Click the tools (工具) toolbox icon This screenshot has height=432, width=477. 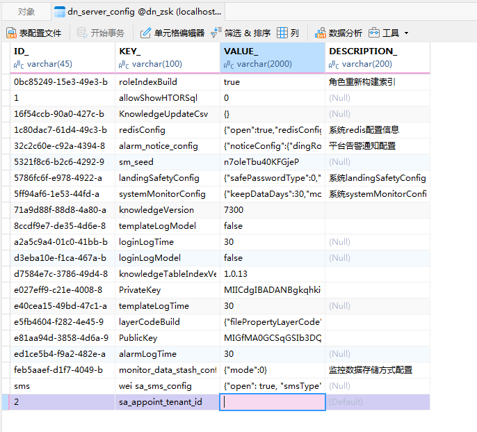click(x=374, y=33)
